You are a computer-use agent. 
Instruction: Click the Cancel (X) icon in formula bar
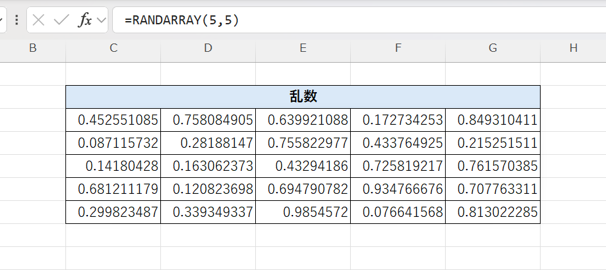point(39,20)
